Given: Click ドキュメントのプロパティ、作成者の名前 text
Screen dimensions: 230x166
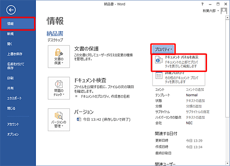Looking at the screenshot, I should (x=105, y=96).
